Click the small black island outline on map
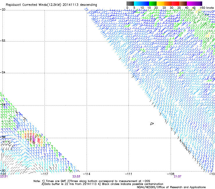 pyautogui.click(x=152, y=124)
